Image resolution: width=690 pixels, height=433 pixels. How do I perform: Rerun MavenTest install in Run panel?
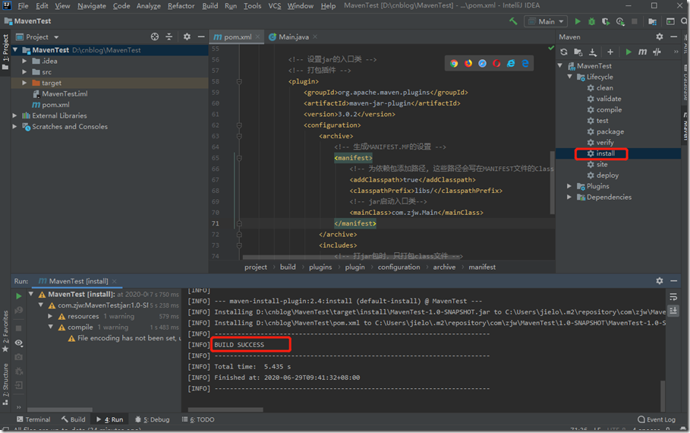coord(18,296)
